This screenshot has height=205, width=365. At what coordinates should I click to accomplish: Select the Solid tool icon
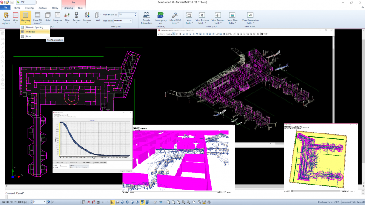[x=48, y=17]
